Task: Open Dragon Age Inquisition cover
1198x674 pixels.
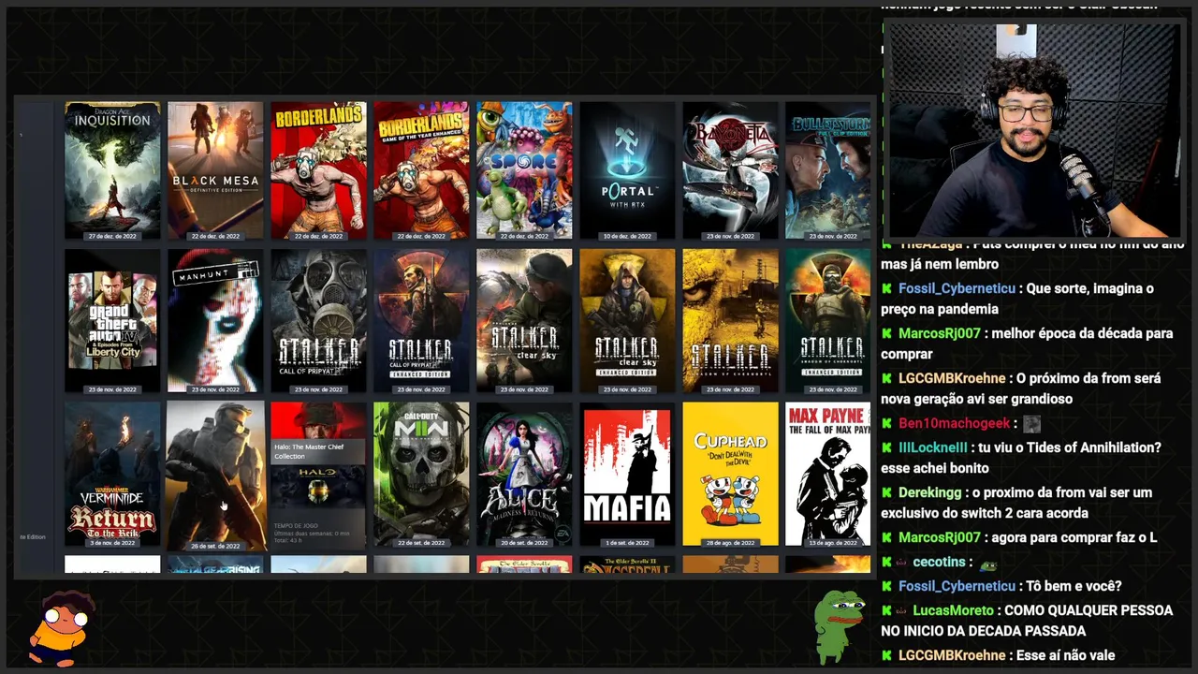Action: tap(112, 170)
